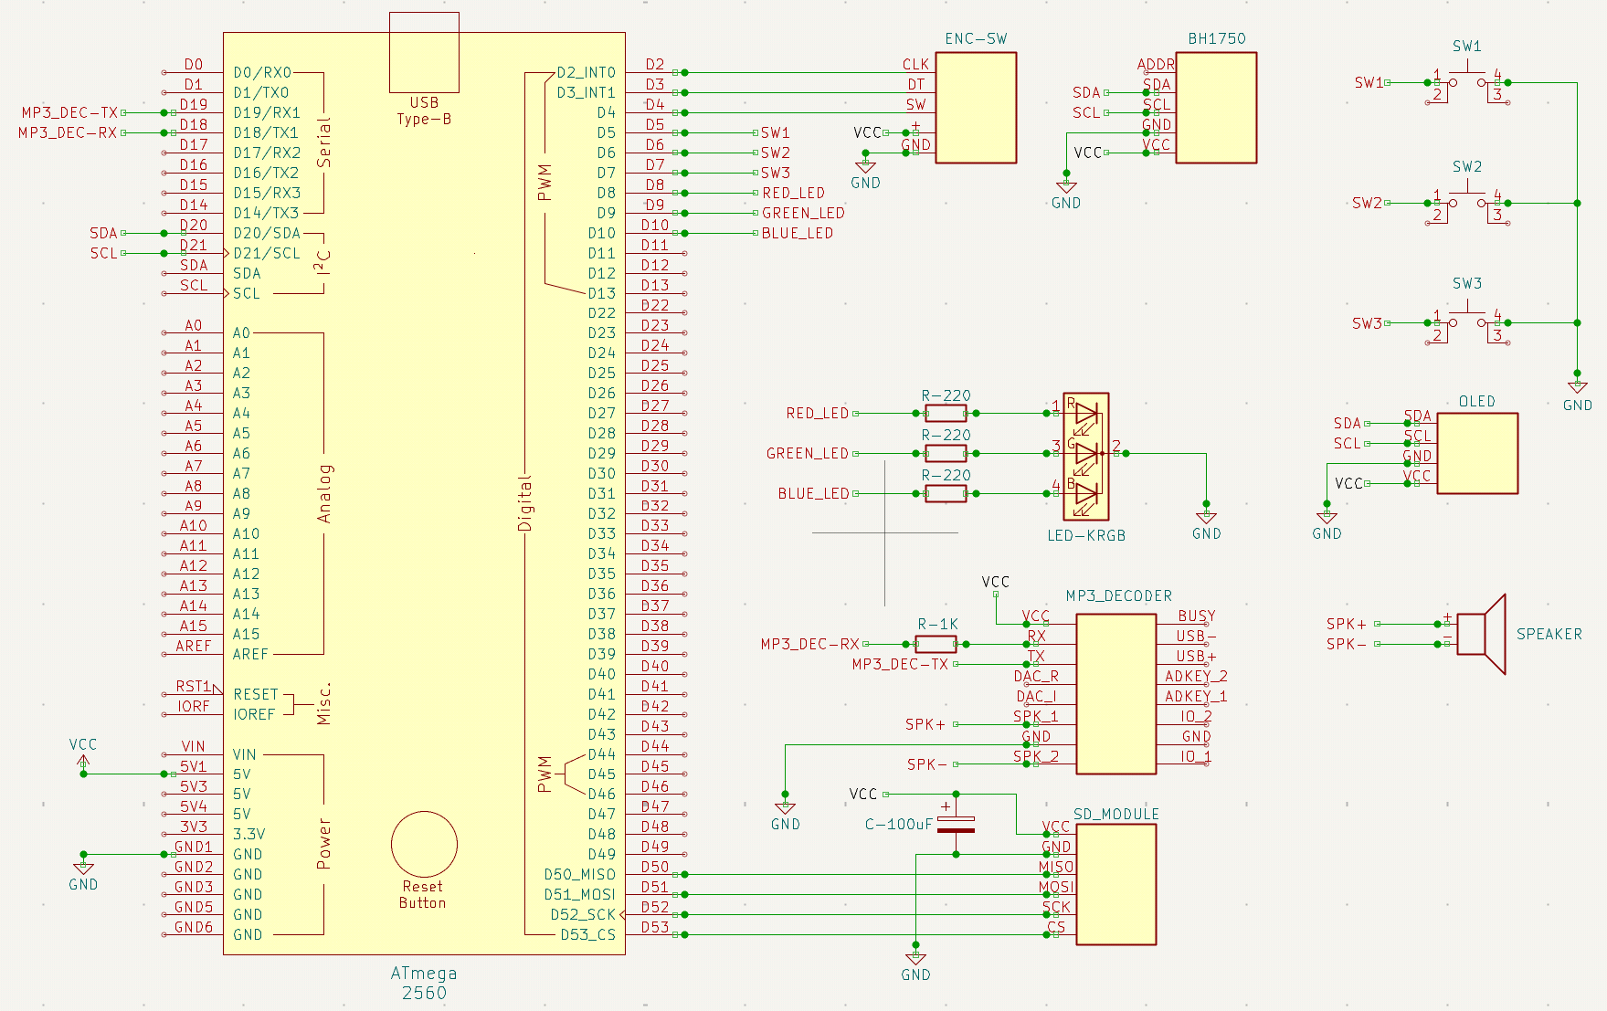The image size is (1607, 1011).
Task: Click the BUSY pin label on MP3_DECODER
Action: pyautogui.click(x=1197, y=616)
